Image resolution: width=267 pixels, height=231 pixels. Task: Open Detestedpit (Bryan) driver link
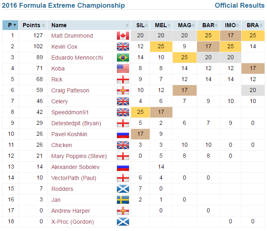coord(76,123)
